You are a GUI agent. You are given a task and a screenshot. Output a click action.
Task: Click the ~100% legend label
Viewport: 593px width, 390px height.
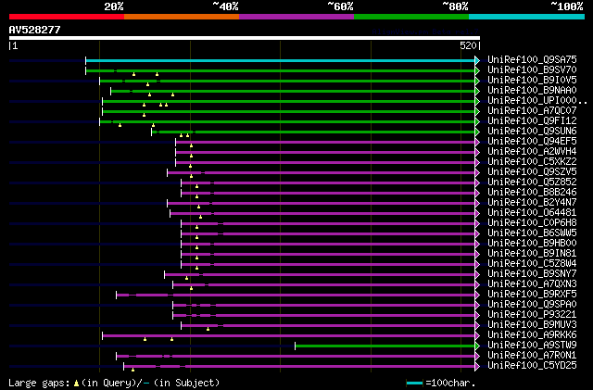566,6
